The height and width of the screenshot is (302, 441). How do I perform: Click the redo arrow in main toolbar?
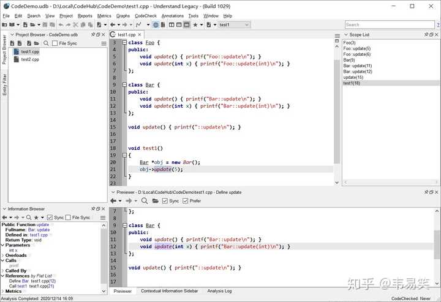[x=68, y=24]
